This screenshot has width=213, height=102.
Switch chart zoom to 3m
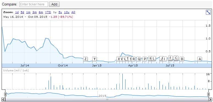[35, 12]
